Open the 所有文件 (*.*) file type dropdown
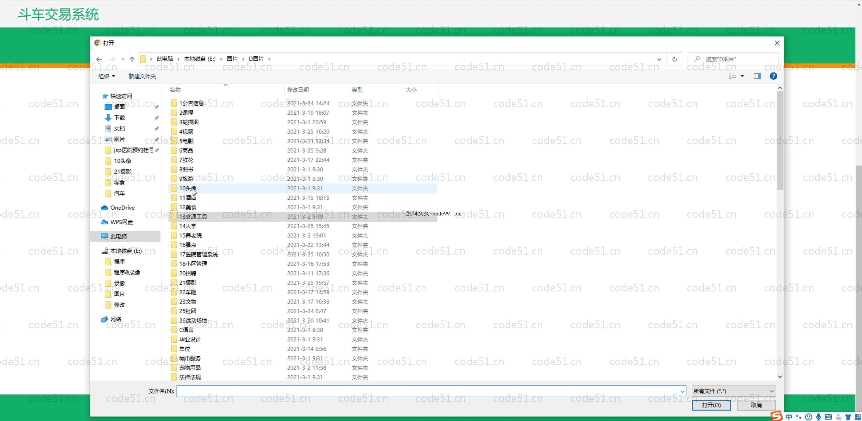The width and height of the screenshot is (862, 421). (733, 391)
